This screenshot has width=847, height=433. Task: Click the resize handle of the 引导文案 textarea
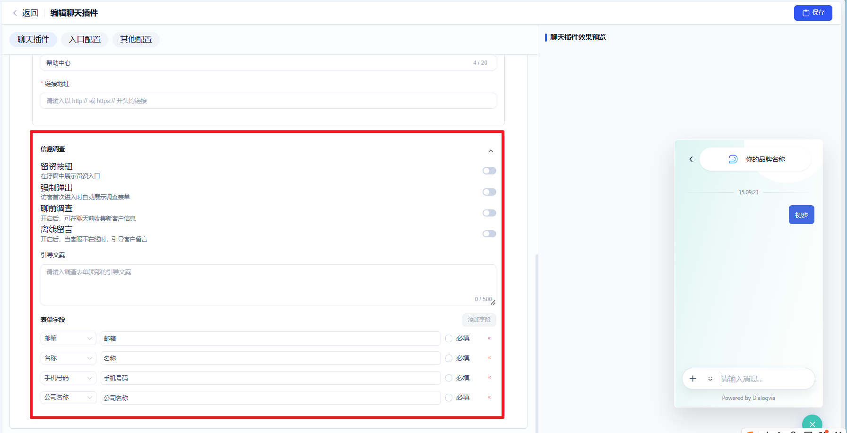(493, 303)
